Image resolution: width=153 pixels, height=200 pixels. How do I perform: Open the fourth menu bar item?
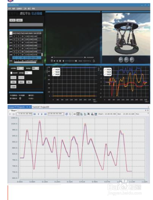pyautogui.click(x=25, y=9)
